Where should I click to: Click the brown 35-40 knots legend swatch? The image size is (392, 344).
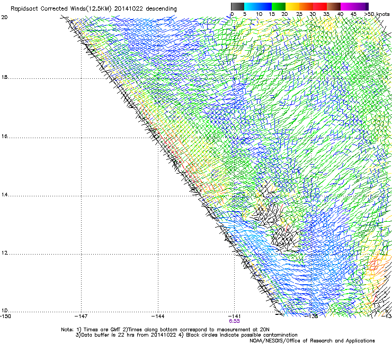point(334,6)
